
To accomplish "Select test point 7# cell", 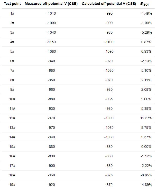I will (x=12, y=70).
